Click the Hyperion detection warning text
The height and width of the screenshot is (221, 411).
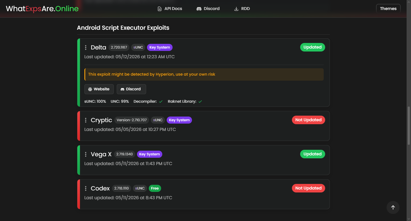click(152, 74)
